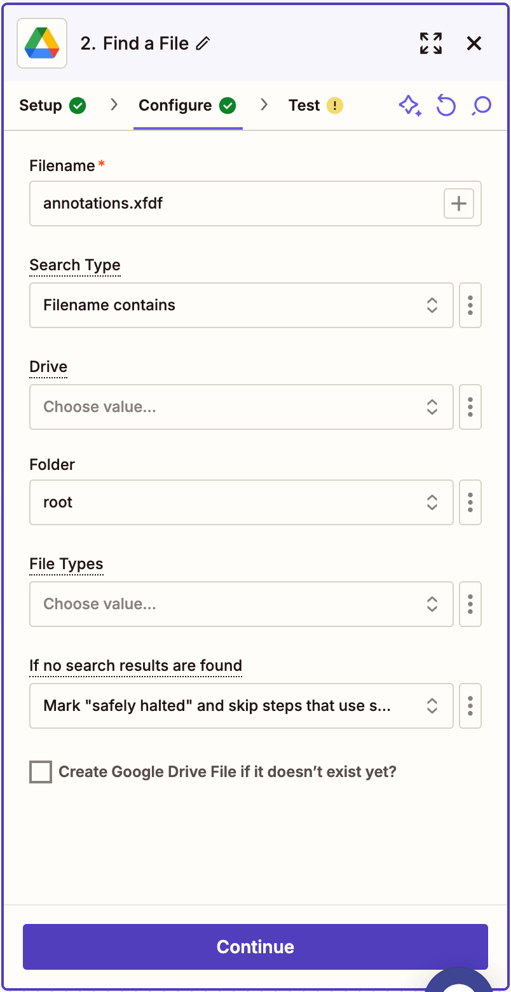
Task: Click the Continue button
Action: point(255,947)
